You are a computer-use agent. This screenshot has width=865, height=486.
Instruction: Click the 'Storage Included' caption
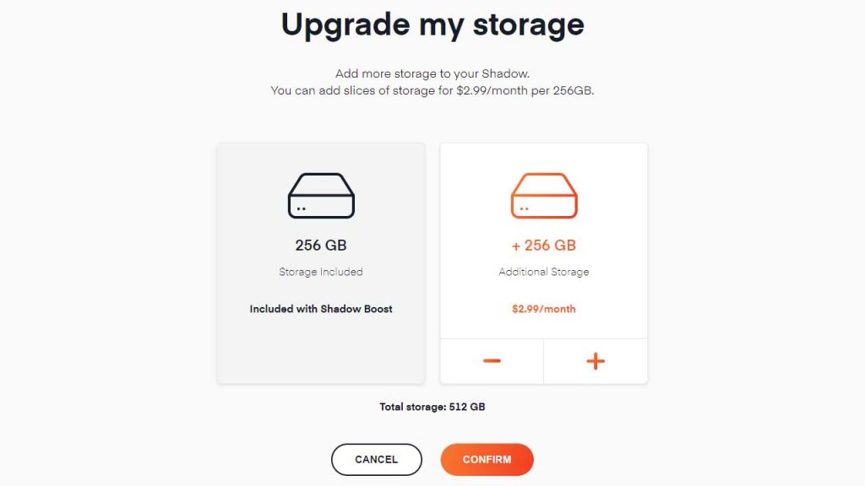[x=321, y=272]
